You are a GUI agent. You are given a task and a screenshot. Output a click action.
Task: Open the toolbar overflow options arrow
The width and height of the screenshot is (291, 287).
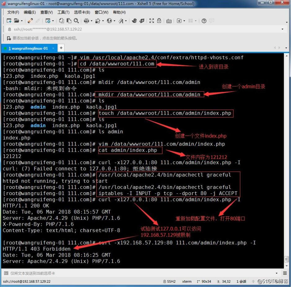(x=287, y=22)
